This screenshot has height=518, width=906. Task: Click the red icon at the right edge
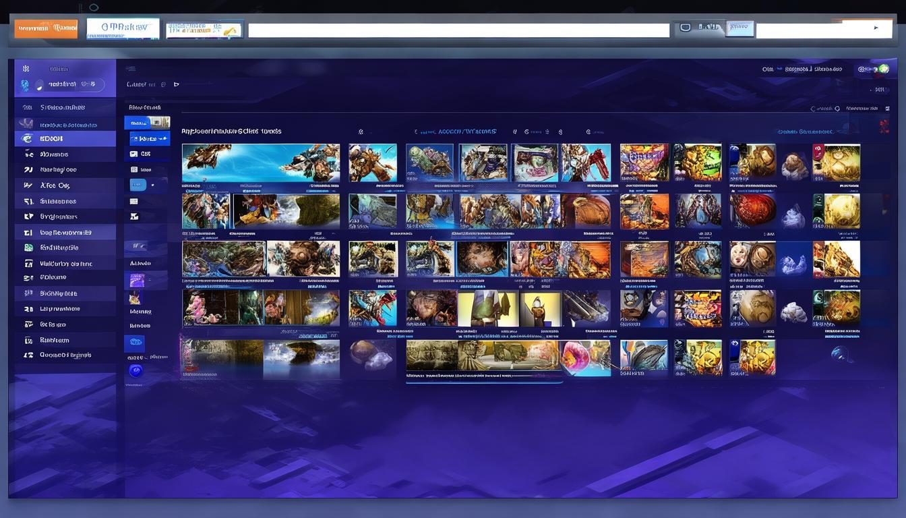[884, 125]
